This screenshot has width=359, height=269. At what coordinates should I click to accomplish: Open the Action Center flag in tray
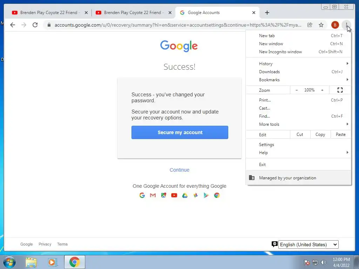coord(307,262)
